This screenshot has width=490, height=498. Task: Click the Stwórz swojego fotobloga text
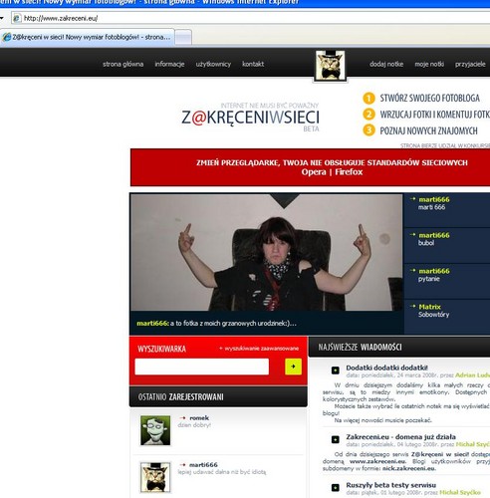tap(430, 98)
